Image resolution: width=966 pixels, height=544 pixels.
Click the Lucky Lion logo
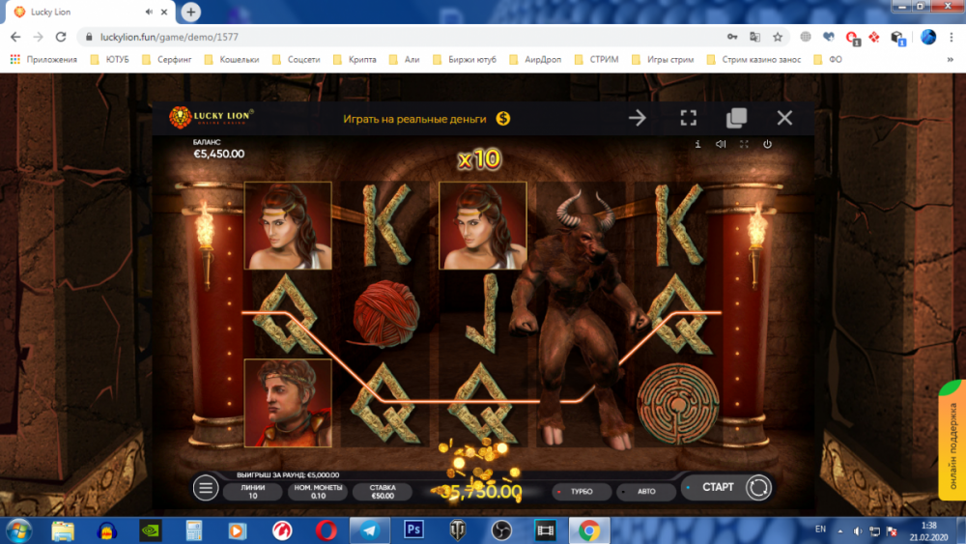tap(212, 117)
